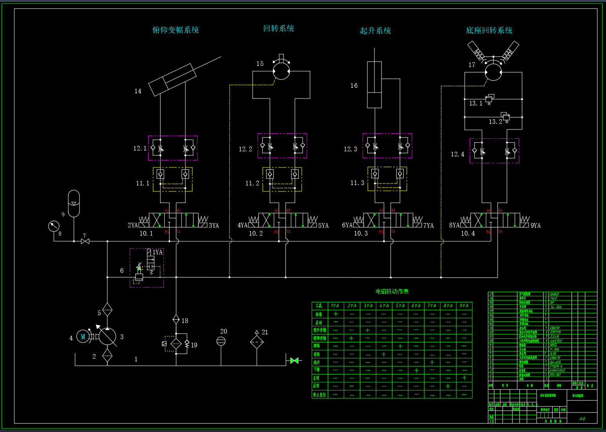The height and width of the screenshot is (432, 606).
Task: Click the 8YA solenoid label at valve 10.4
Action: click(454, 225)
